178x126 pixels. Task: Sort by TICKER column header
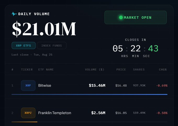(27, 69)
